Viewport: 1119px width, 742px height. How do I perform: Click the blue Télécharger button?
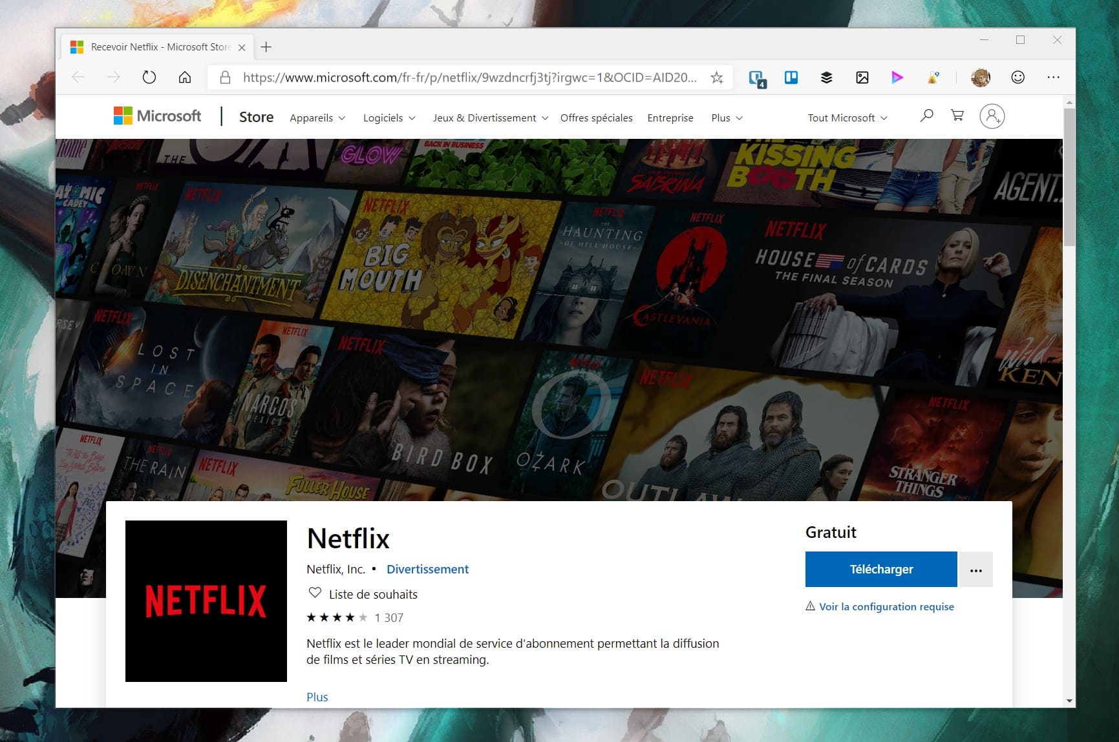coord(881,570)
